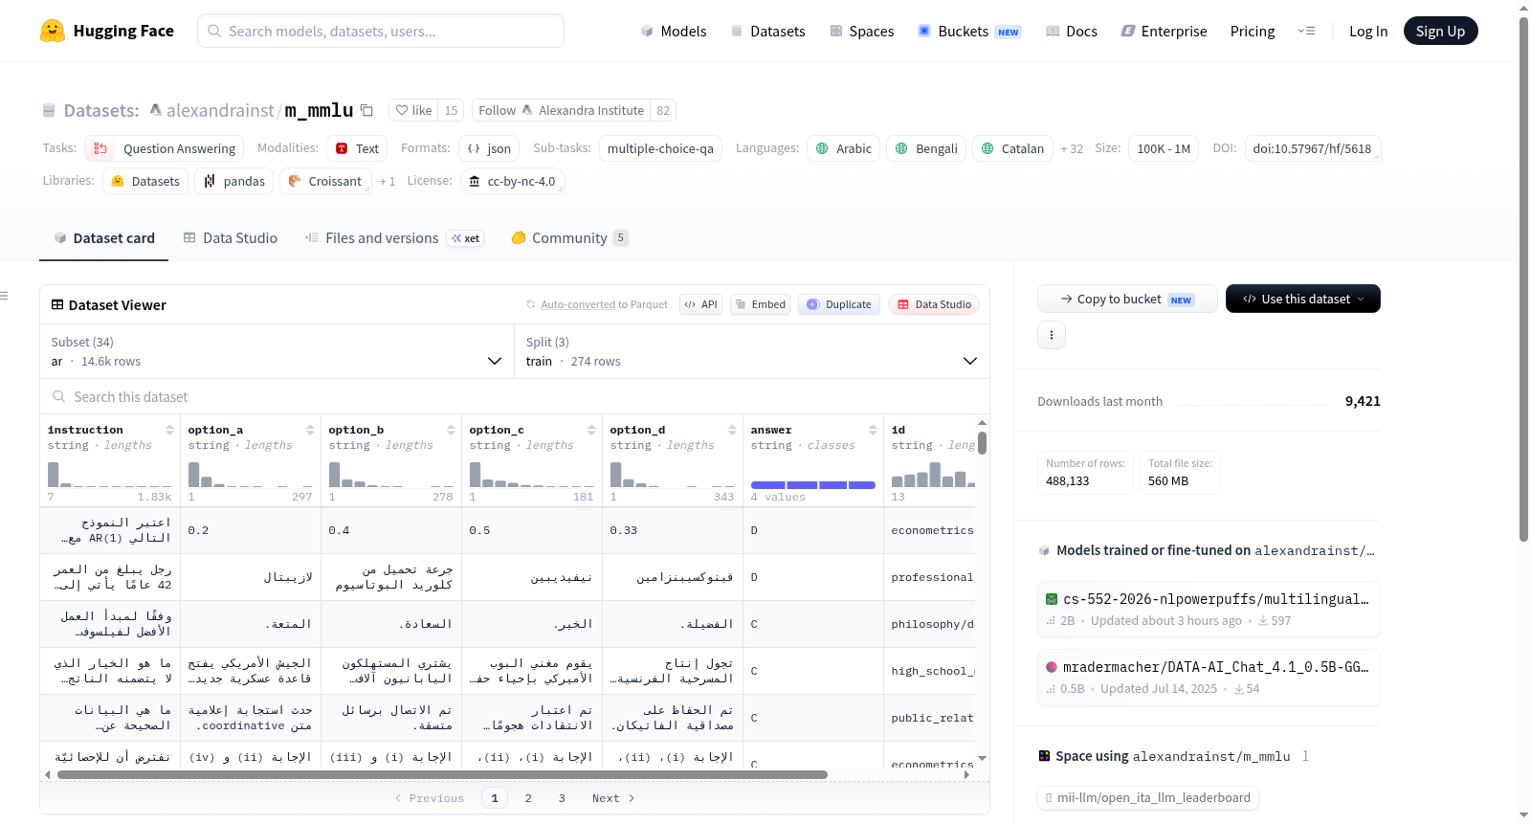The height and width of the screenshot is (824, 1531).
Task: Click the Copy to bucket button
Action: coord(1126,299)
